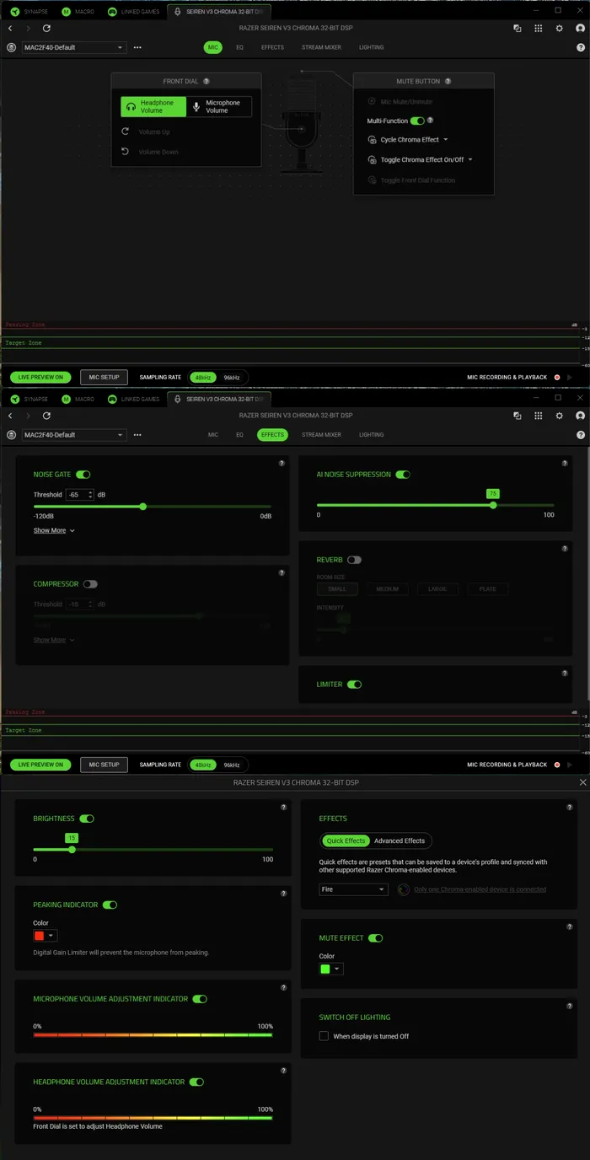The height and width of the screenshot is (1160, 590).
Task: Open Microphone Volume Adjustment Indicator help icon
Action: (283, 987)
